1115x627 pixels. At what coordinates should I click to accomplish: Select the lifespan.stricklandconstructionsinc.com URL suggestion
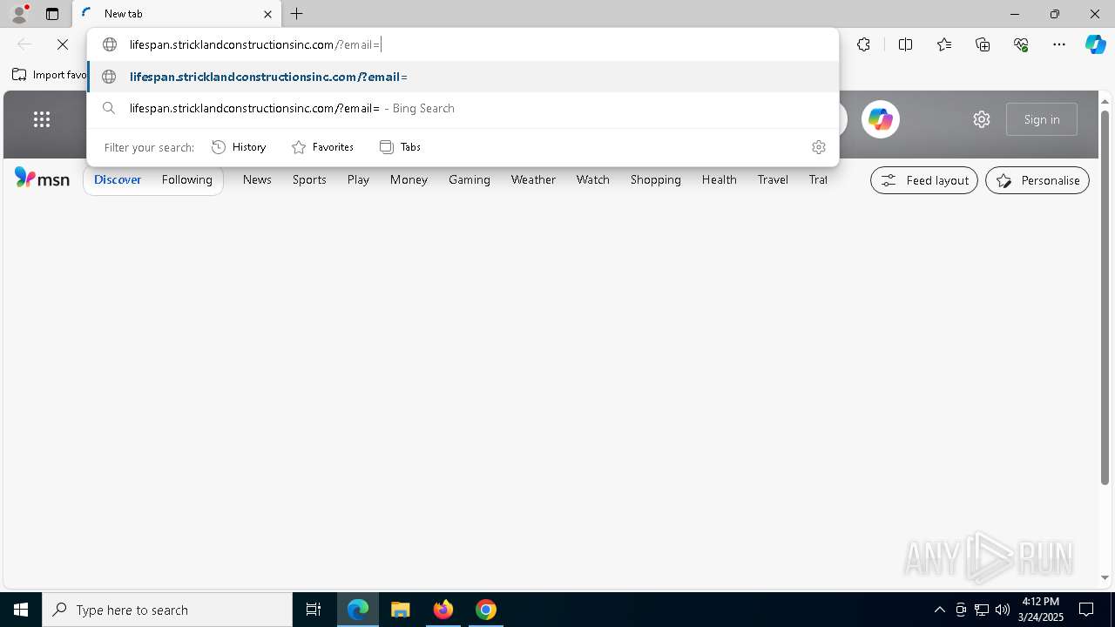[463, 77]
